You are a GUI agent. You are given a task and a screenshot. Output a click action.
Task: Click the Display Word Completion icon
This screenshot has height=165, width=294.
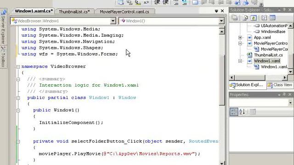[x=146, y=2]
